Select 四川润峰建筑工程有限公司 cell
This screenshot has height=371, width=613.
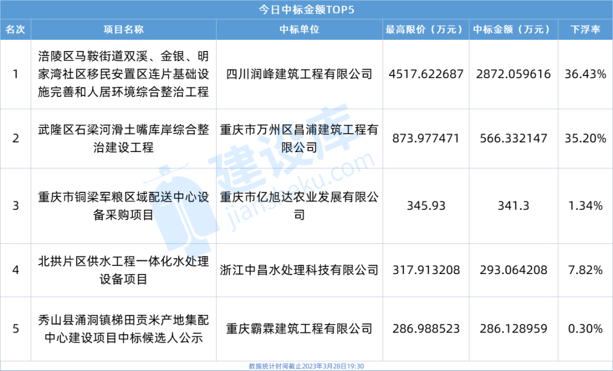point(299,74)
